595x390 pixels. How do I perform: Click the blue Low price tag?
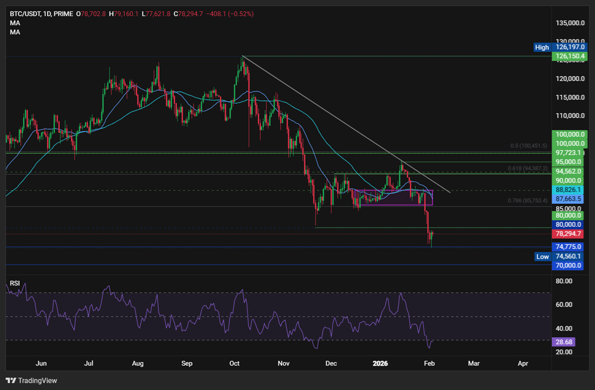(542, 257)
